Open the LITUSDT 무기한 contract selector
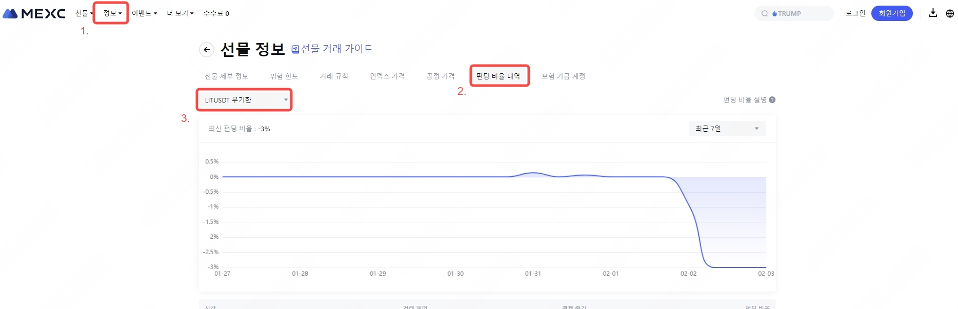 click(x=245, y=100)
